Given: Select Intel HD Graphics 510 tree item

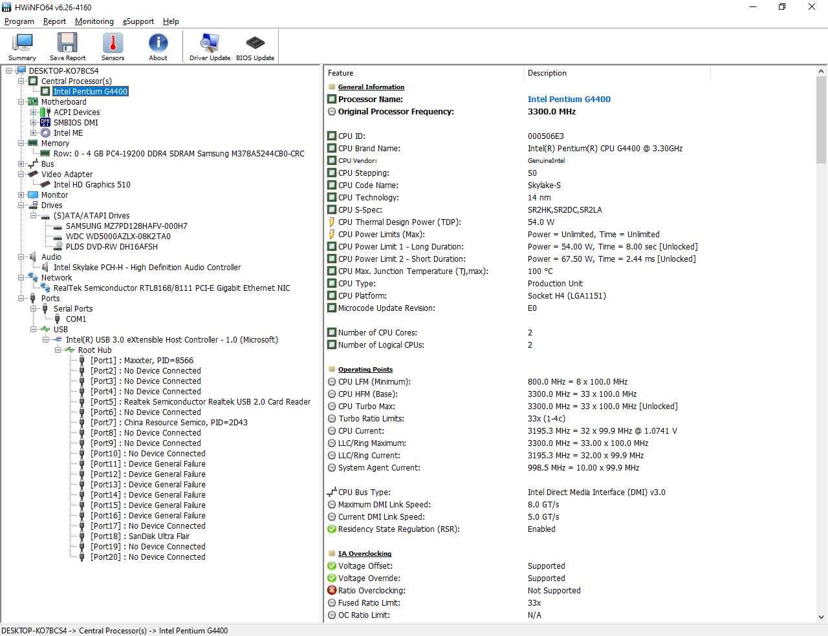Looking at the screenshot, I should (x=92, y=184).
